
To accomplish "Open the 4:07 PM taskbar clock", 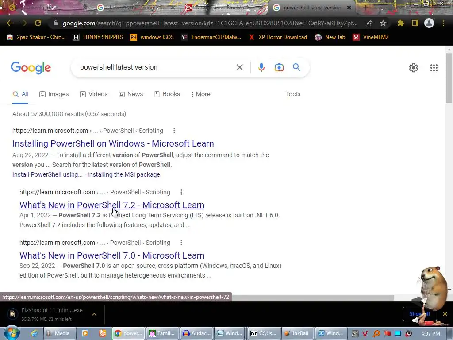I will pyautogui.click(x=431, y=334).
